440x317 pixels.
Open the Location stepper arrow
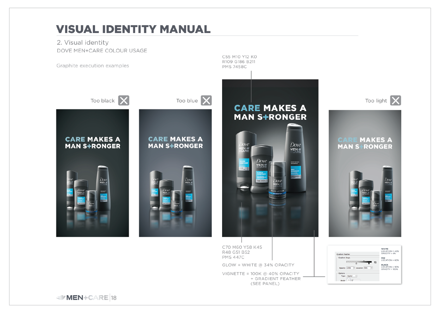click(372, 268)
